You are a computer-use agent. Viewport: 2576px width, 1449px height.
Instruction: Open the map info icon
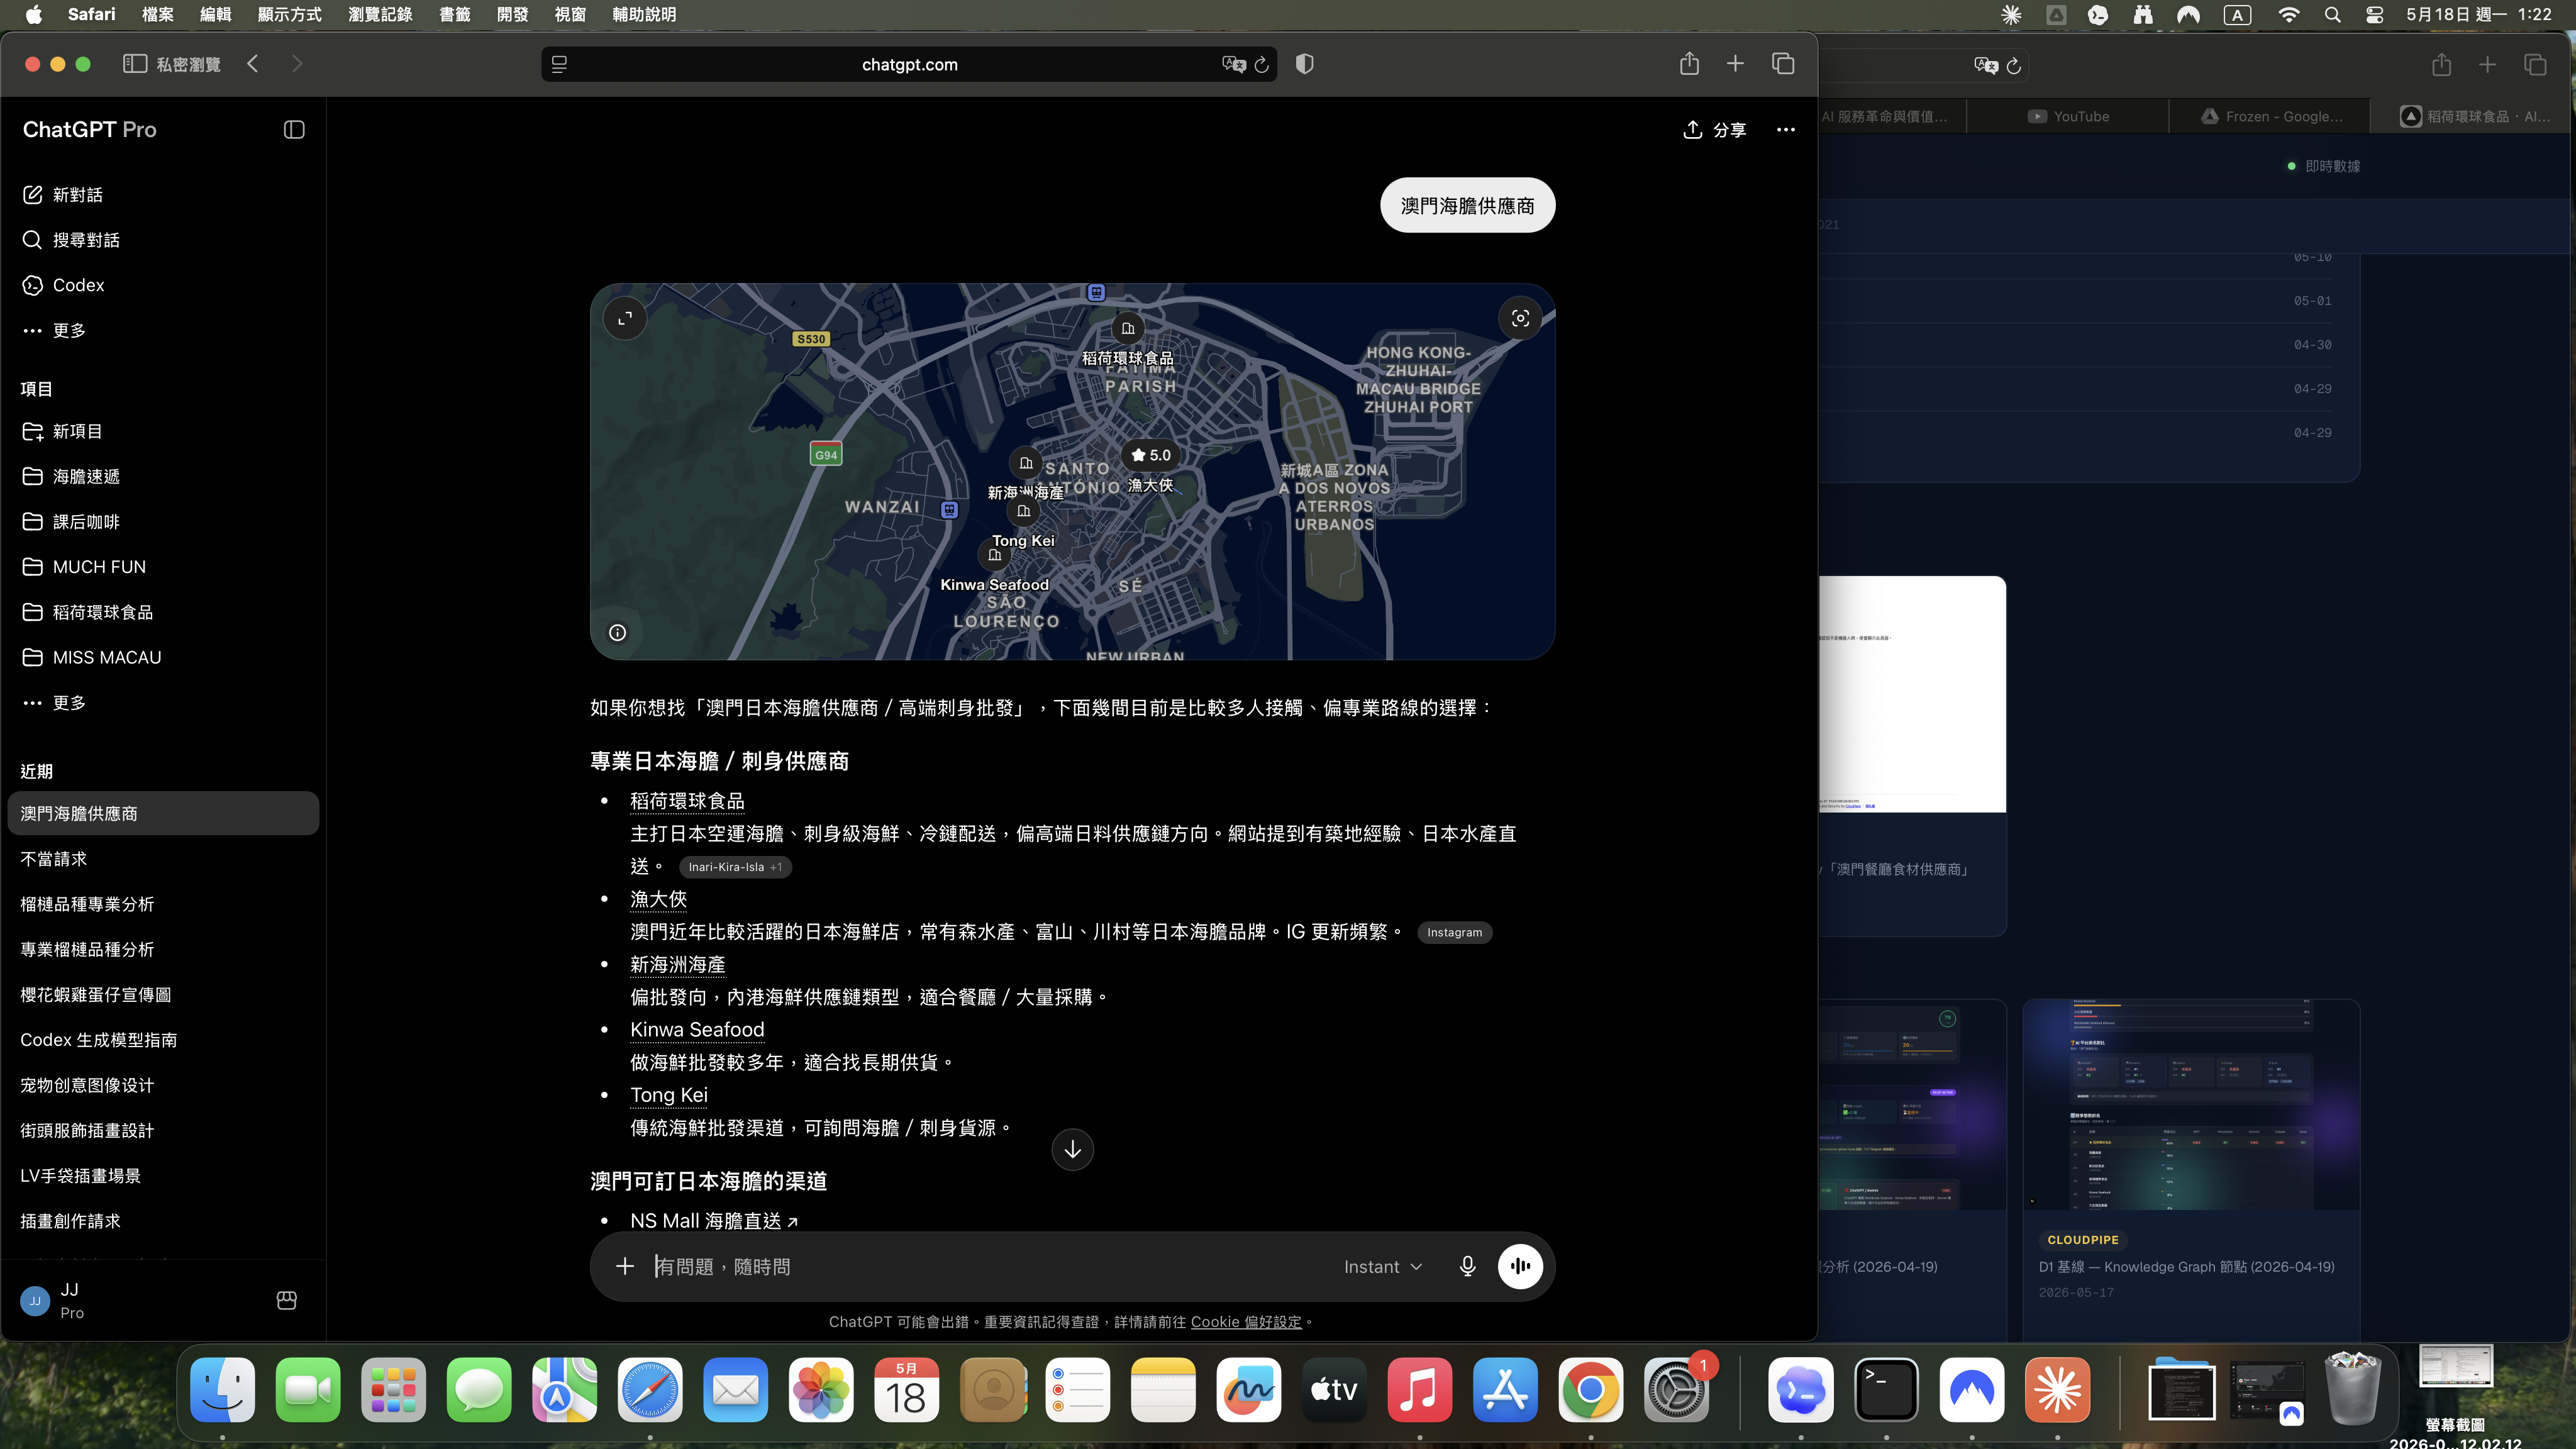[x=618, y=632]
